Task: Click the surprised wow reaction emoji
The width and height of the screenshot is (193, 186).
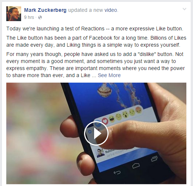Action: (125, 115)
